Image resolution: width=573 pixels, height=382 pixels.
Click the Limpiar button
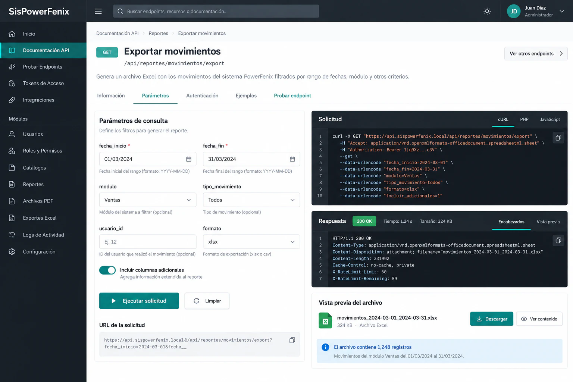click(x=207, y=301)
